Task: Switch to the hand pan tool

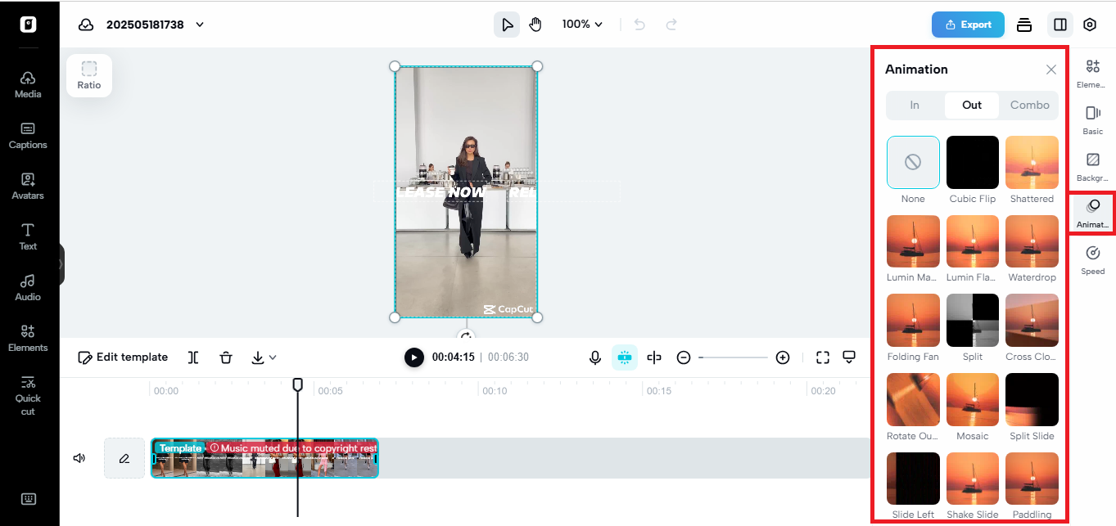Action: (x=535, y=24)
